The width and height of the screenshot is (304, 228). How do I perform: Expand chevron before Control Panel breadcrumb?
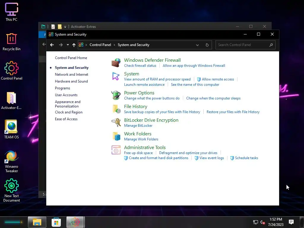pos(86,45)
